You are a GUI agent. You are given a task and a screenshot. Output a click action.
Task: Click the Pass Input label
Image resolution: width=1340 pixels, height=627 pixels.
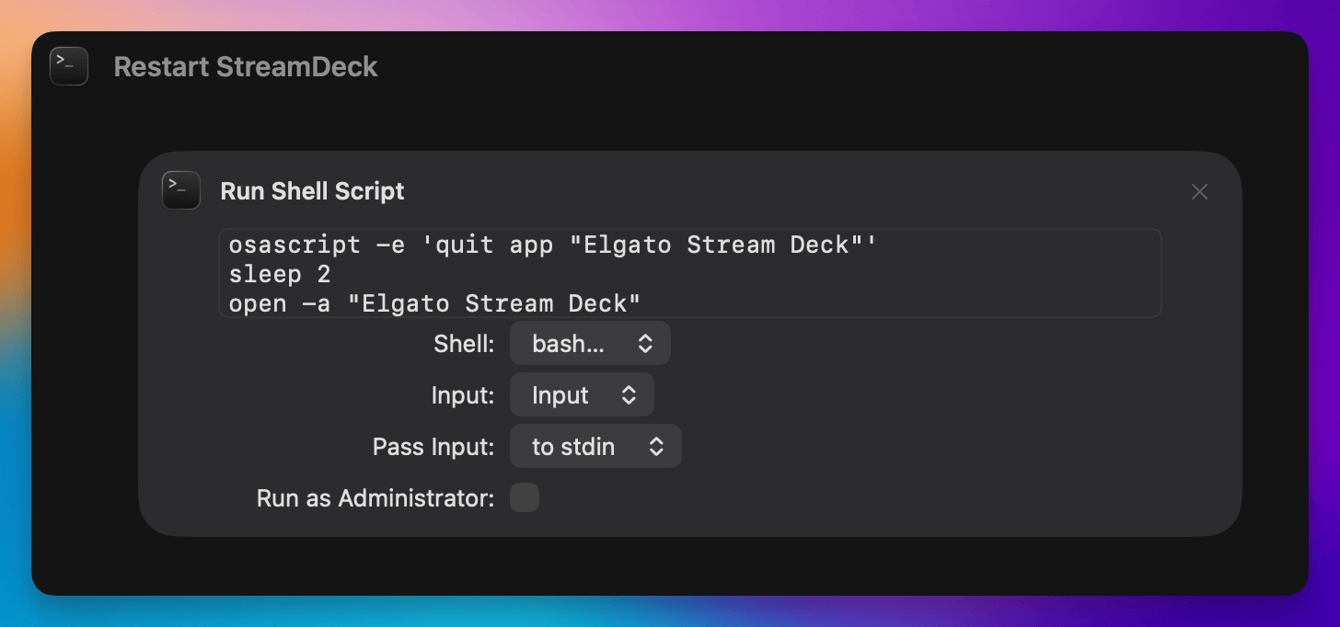[x=433, y=447]
